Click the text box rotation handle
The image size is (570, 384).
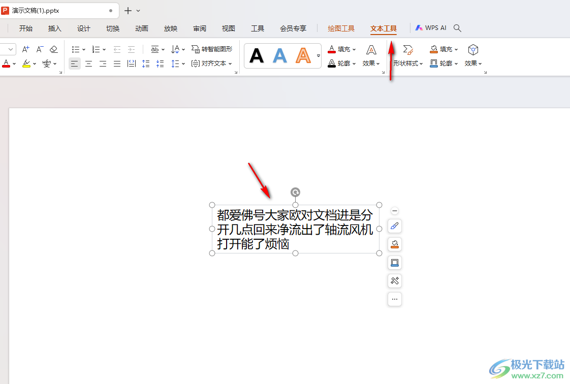[x=296, y=192]
